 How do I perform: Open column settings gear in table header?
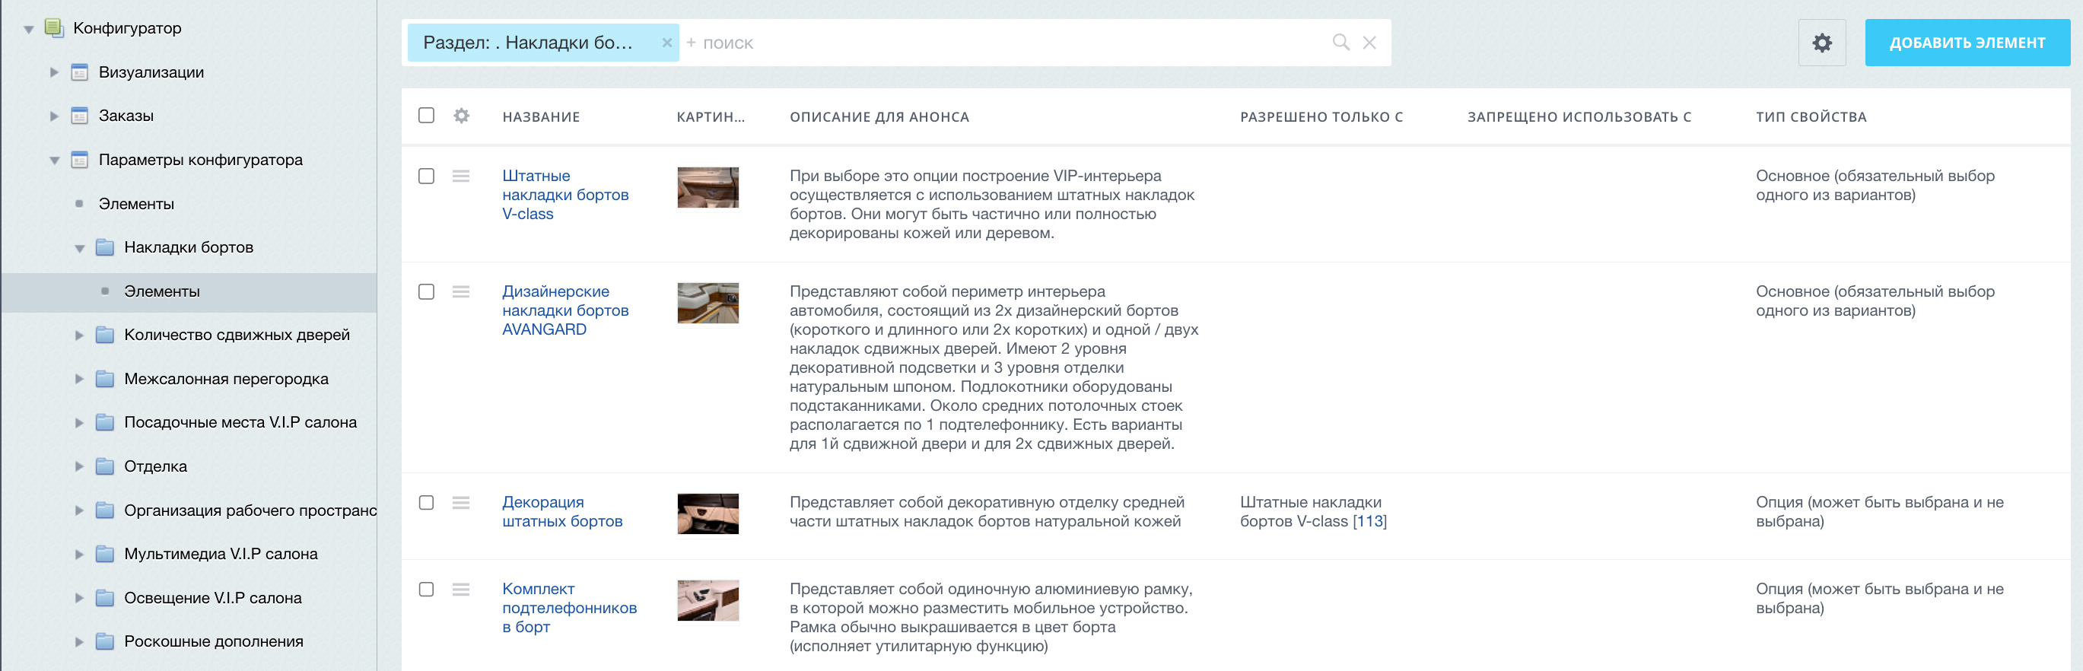point(461,116)
